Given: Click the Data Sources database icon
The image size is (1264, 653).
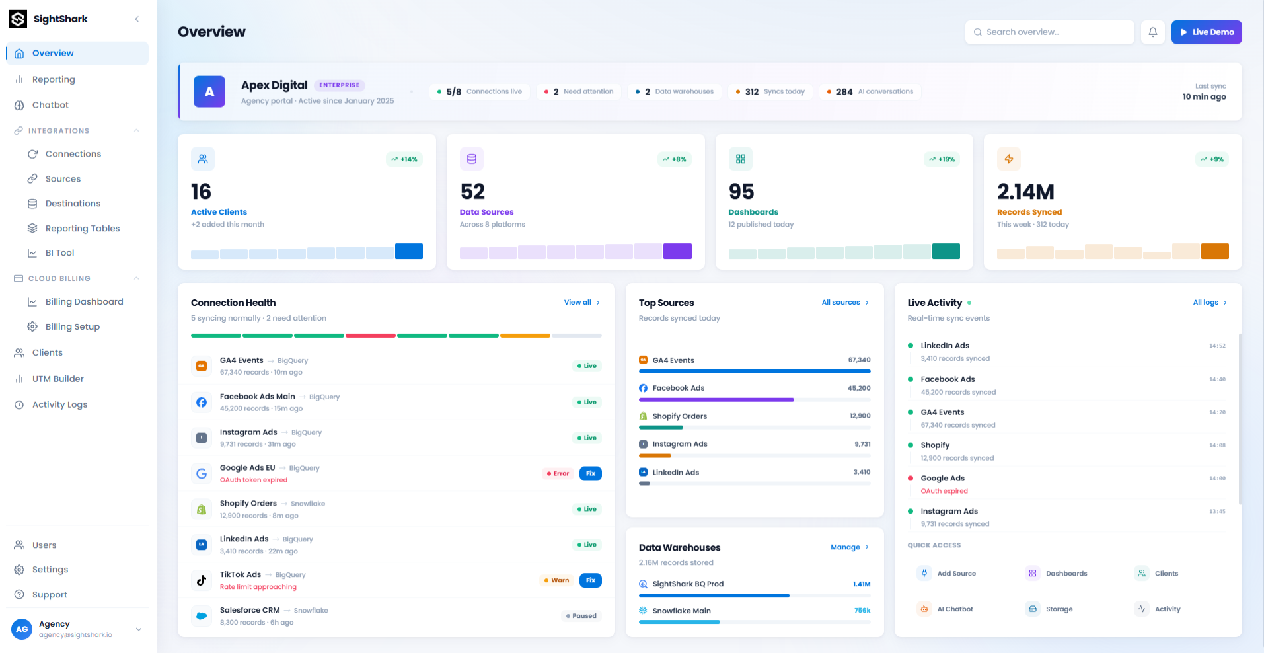Looking at the screenshot, I should pos(472,159).
